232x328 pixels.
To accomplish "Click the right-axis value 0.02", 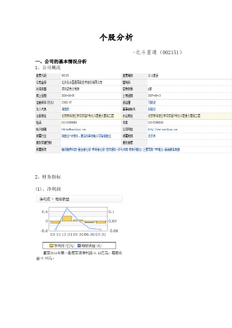I will point(112,221).
